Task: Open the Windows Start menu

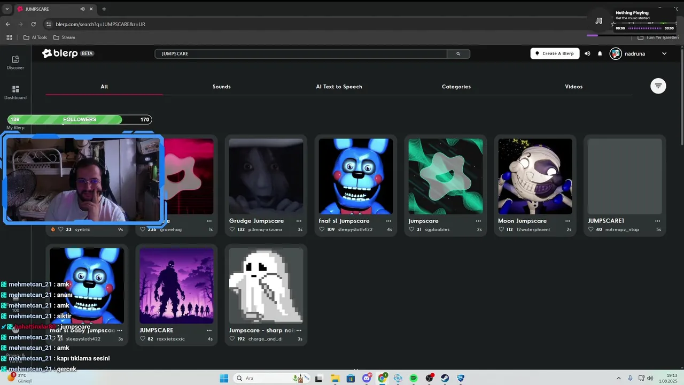Action: (224, 378)
